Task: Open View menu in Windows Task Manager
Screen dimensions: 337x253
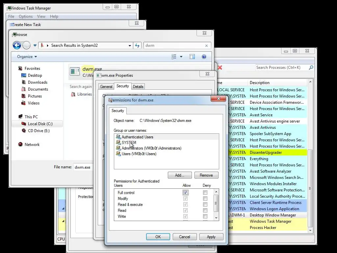Action: pyautogui.click(x=41, y=16)
